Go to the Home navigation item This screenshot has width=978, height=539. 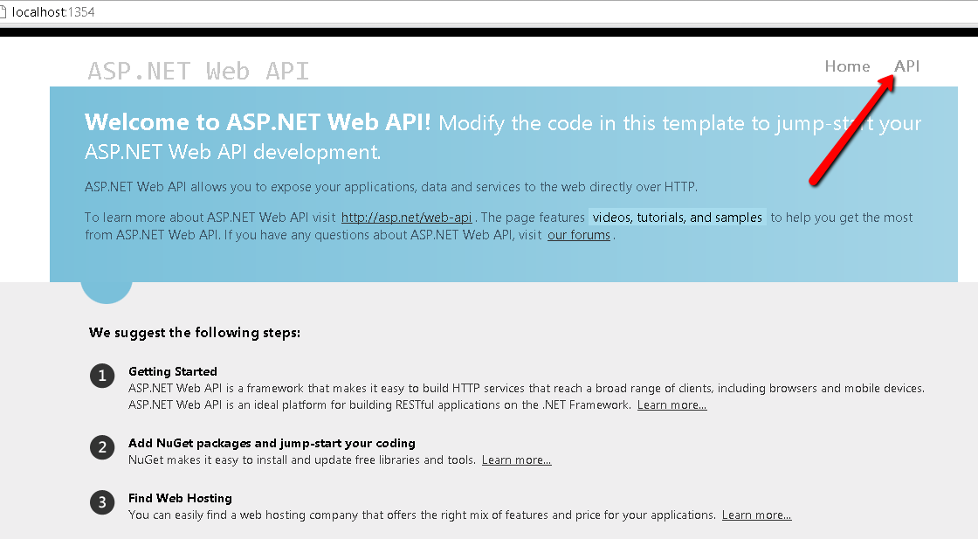point(847,66)
